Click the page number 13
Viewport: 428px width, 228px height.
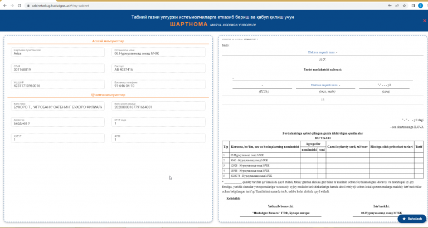[x=323, y=100]
